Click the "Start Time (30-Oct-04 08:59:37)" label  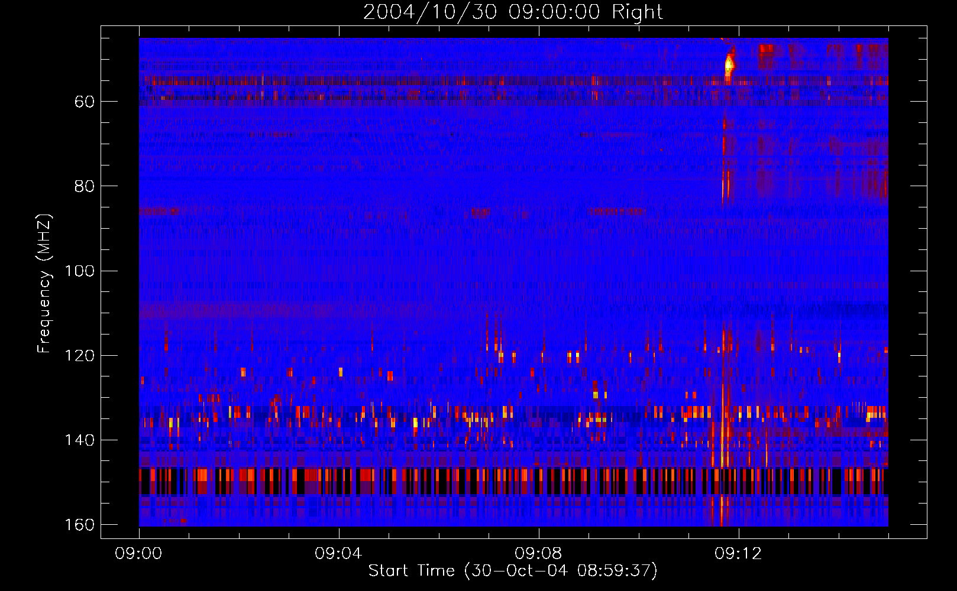pyautogui.click(x=513, y=571)
